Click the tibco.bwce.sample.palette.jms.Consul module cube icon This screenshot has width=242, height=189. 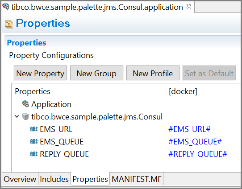click(25, 116)
